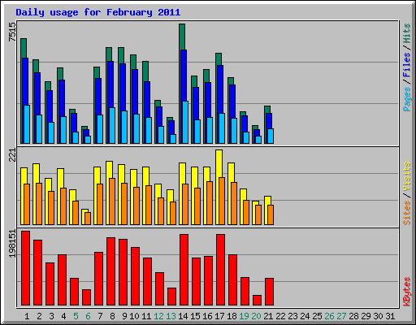Select green weekend day label 6
416x325 pixels.
coord(88,316)
